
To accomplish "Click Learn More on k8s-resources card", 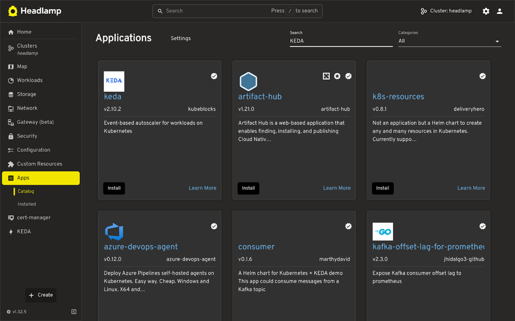I will pos(471,188).
